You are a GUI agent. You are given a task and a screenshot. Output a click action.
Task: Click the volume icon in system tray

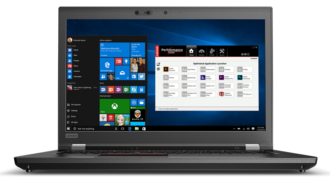pos(248,128)
